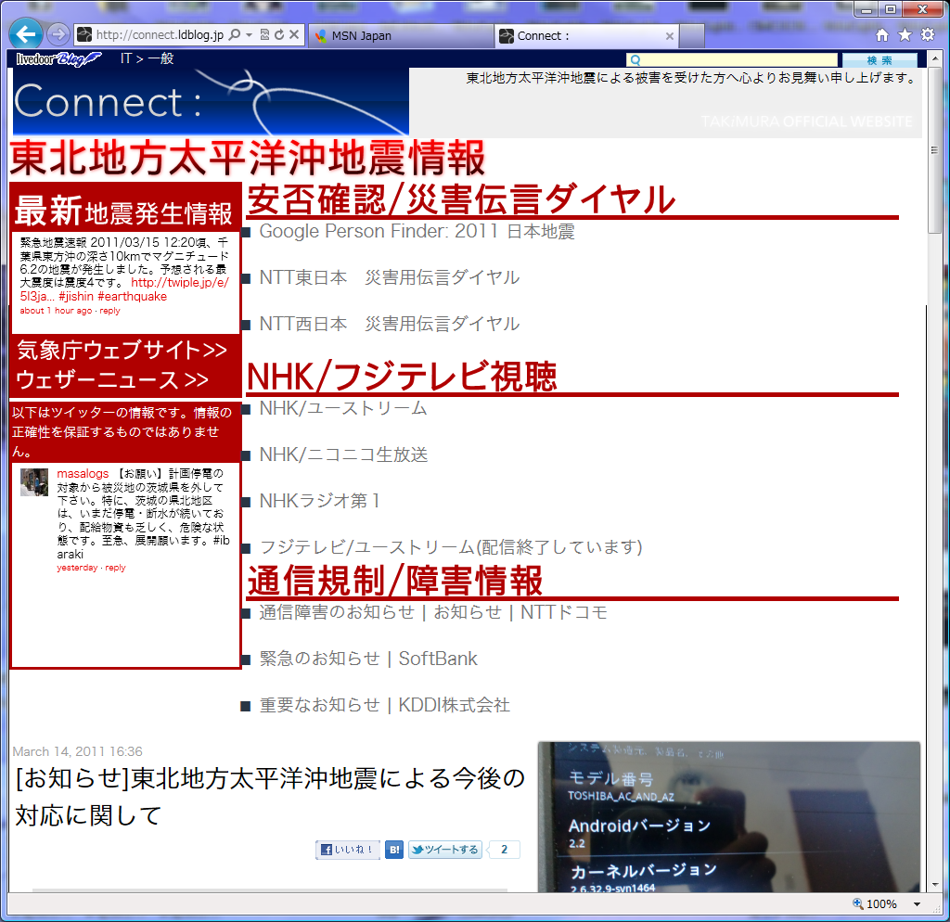Viewport: 950px width, 922px height.
Task: Reply to the earthquake alert tweet
Action: point(109,310)
